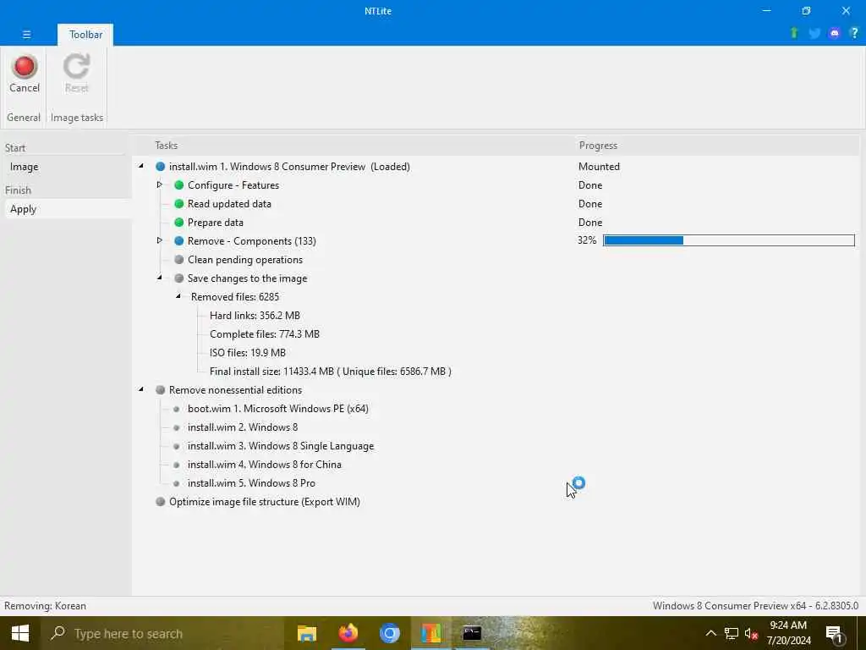Image resolution: width=866 pixels, height=650 pixels.
Task: Collapse the Removed files: 6285 node
Action: coord(178,296)
